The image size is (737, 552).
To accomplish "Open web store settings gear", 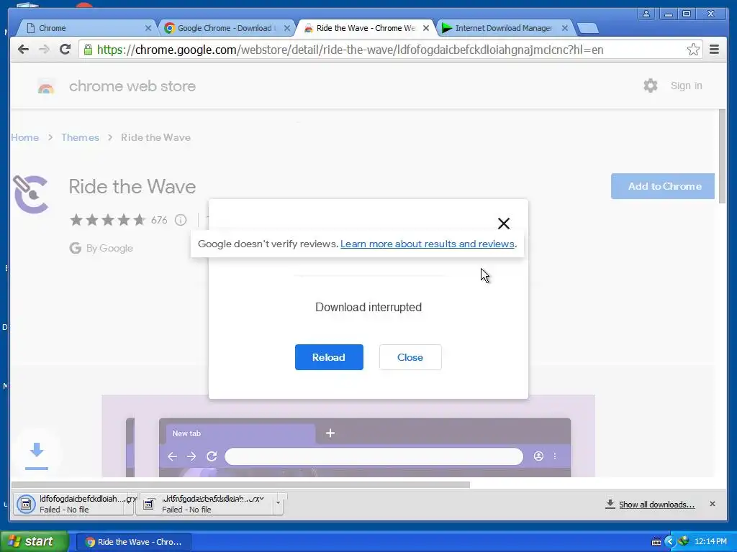I will (650, 86).
